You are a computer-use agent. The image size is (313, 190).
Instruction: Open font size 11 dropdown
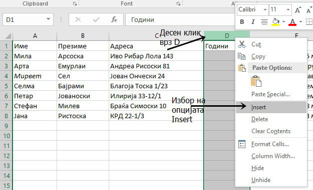(x=288, y=9)
